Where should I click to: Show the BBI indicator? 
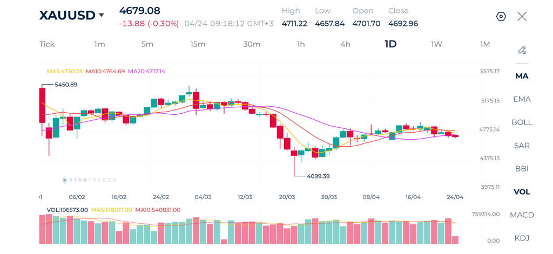click(x=522, y=169)
